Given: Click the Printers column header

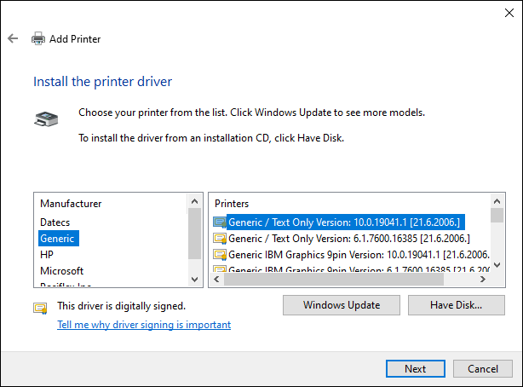Looking at the screenshot, I should (x=232, y=204).
